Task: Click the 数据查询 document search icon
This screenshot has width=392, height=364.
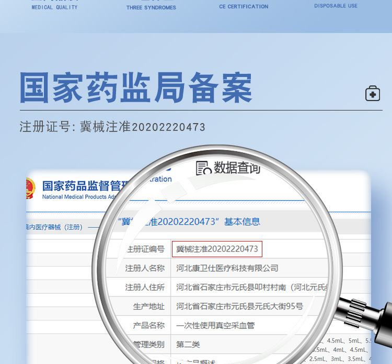Action: tap(203, 168)
